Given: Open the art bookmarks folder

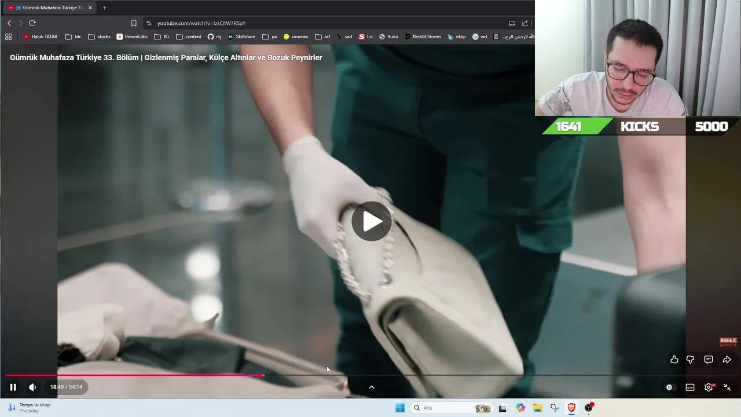Looking at the screenshot, I should [x=323, y=36].
